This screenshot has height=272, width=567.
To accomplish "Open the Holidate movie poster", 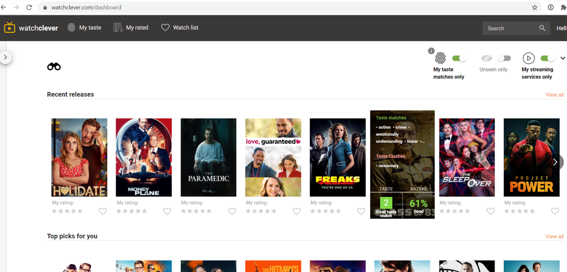I will click(x=79, y=158).
